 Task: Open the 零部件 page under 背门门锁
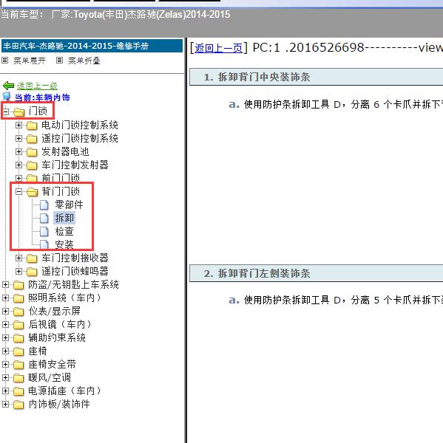(x=69, y=205)
